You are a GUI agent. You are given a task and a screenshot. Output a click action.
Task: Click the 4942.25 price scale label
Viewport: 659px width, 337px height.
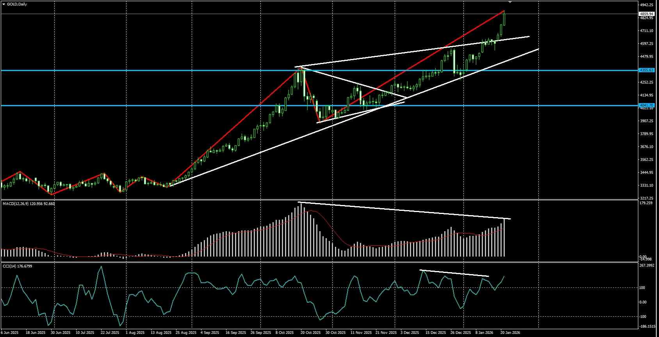647,5
